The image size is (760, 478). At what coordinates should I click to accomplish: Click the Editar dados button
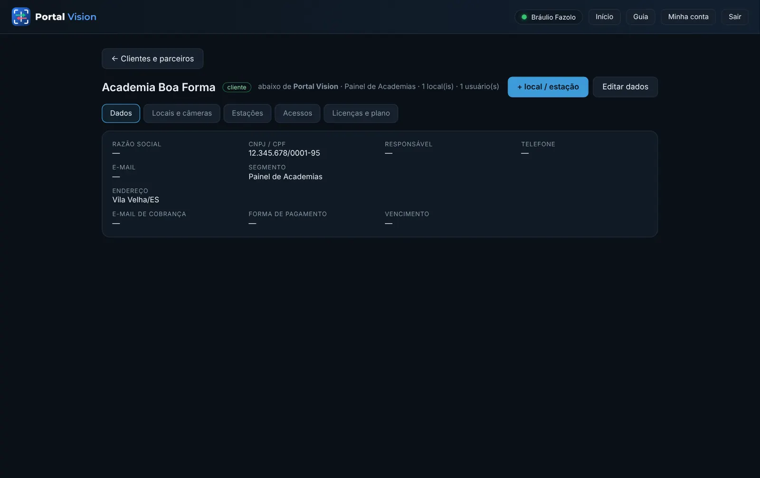pyautogui.click(x=625, y=87)
